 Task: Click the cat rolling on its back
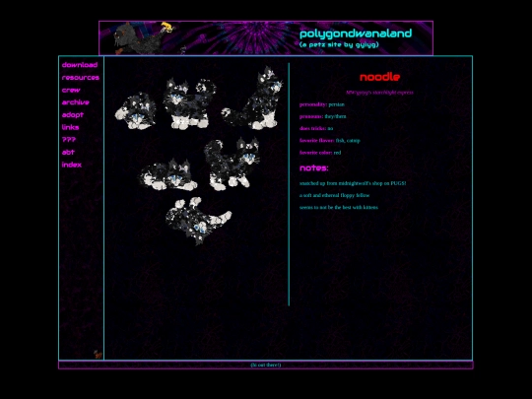[x=198, y=221]
